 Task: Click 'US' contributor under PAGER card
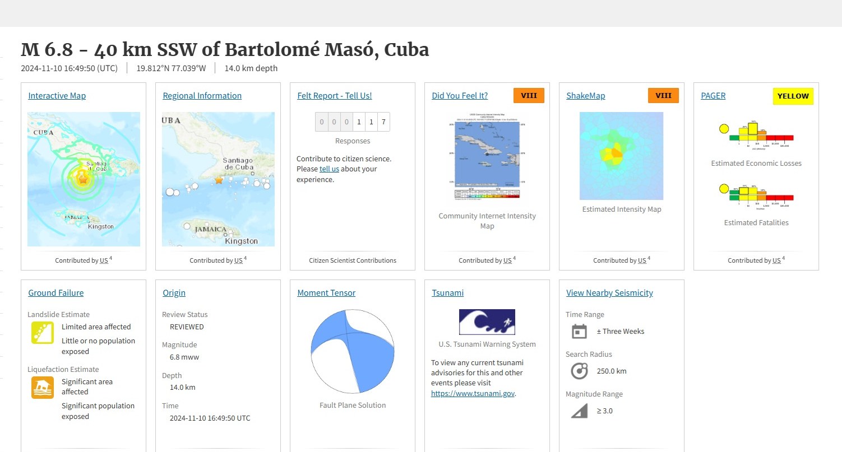(776, 260)
